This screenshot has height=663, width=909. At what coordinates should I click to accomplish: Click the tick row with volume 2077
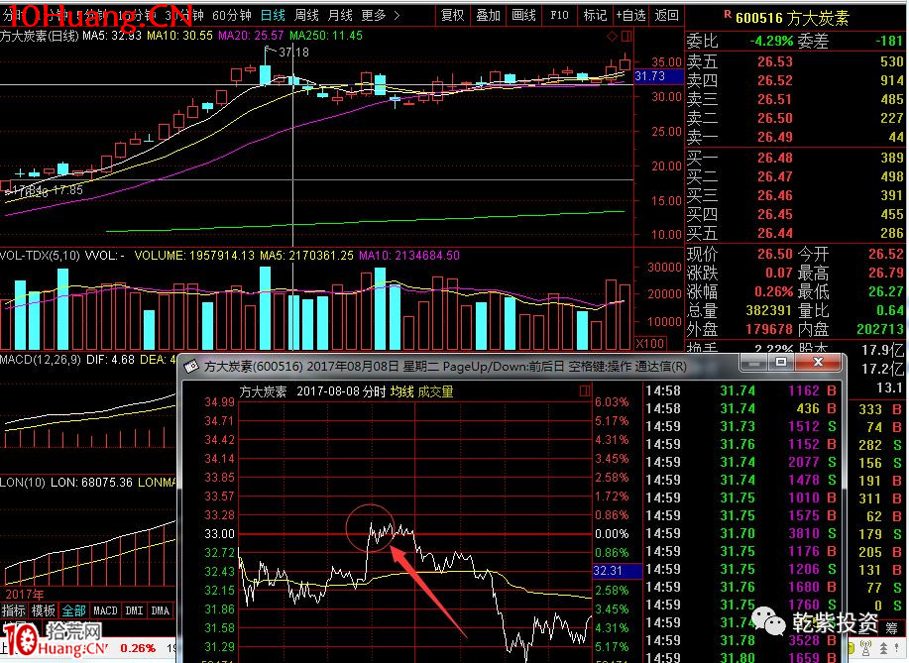click(x=741, y=462)
